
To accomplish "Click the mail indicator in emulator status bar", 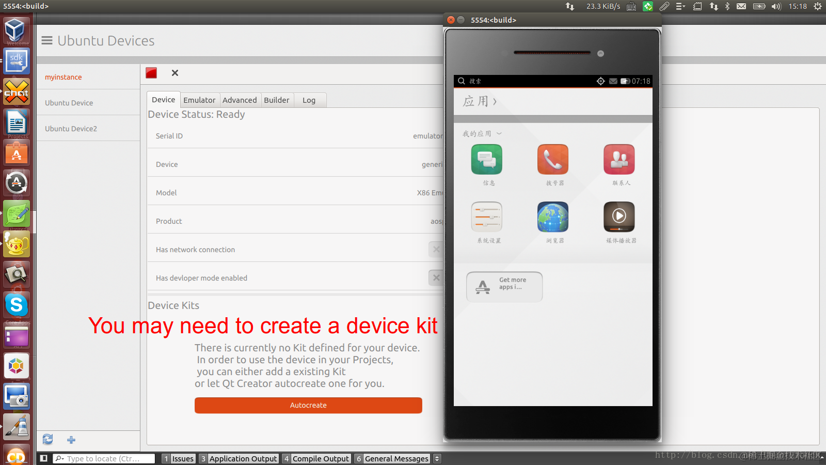I will [x=613, y=81].
